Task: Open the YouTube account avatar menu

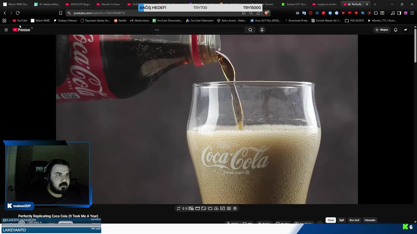Action: click(406, 30)
